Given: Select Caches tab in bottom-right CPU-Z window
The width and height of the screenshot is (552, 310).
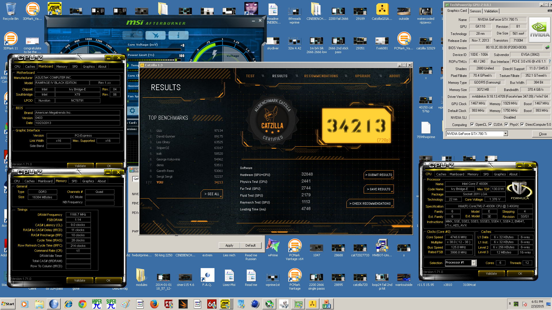Looking at the screenshot, I should point(441,174).
